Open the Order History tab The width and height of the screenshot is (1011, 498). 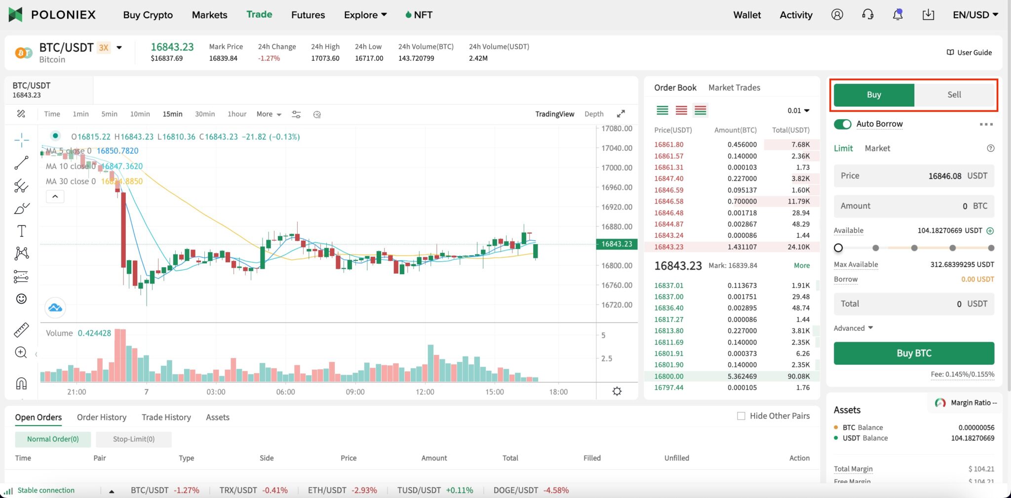(102, 417)
